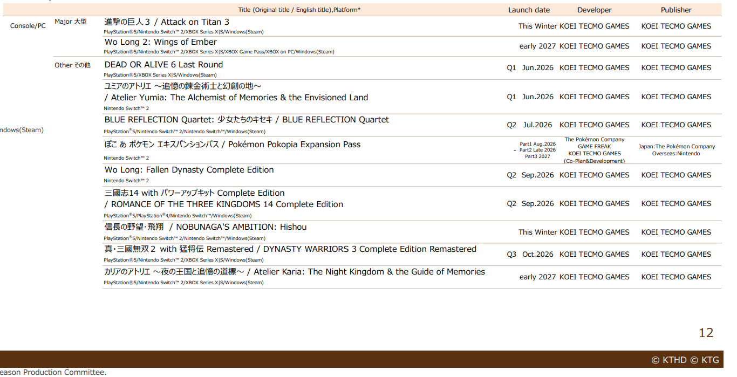Screen dimensions: 737x377
Task: Click 'Nintendo Switch™ 2' under Pokémon Pokopia
Action: pyautogui.click(x=126, y=158)
